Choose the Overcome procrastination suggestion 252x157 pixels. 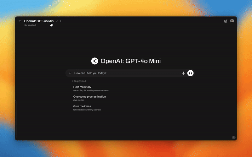coord(89,98)
